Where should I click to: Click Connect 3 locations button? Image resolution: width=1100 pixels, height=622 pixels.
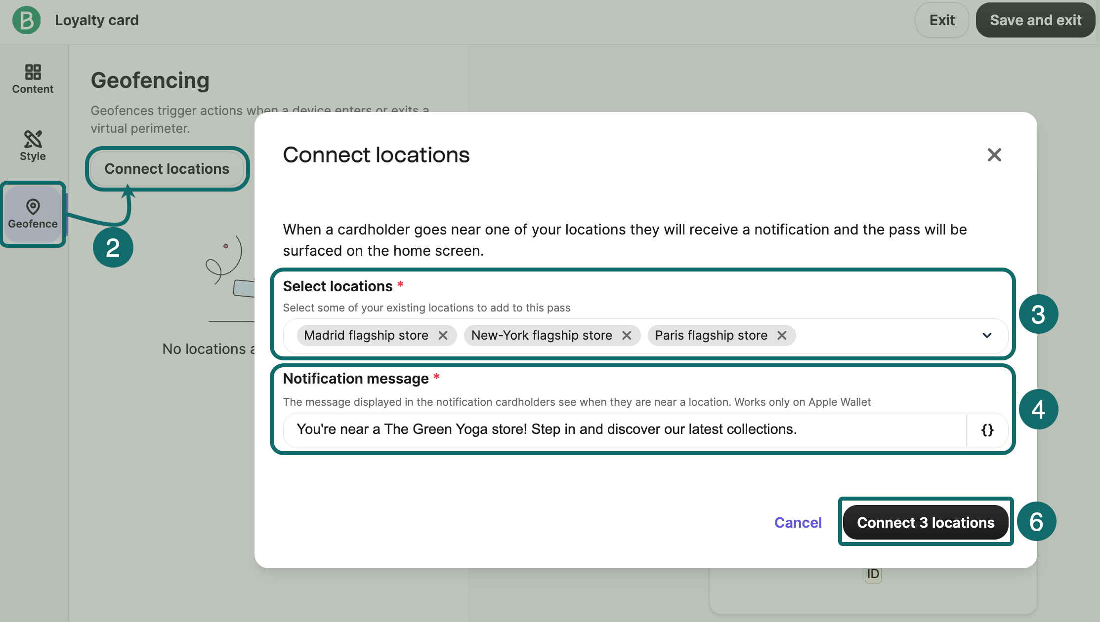pyautogui.click(x=926, y=522)
